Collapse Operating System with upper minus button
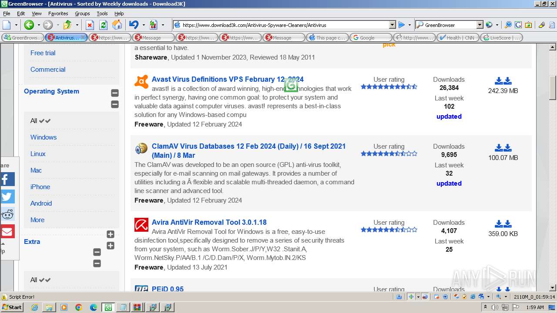The width and height of the screenshot is (557, 313). [115, 93]
